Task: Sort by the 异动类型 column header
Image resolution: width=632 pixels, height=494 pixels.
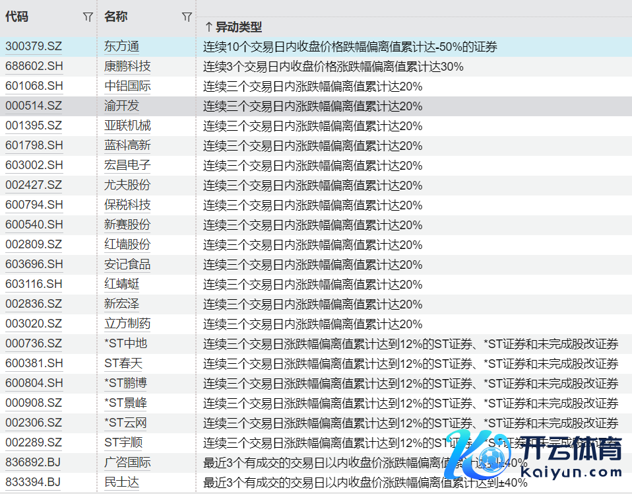Action: click(233, 27)
